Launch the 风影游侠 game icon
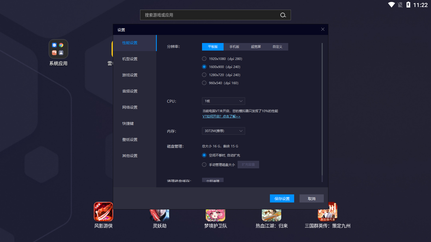Viewport: 431px width, 242px height. tap(103, 212)
